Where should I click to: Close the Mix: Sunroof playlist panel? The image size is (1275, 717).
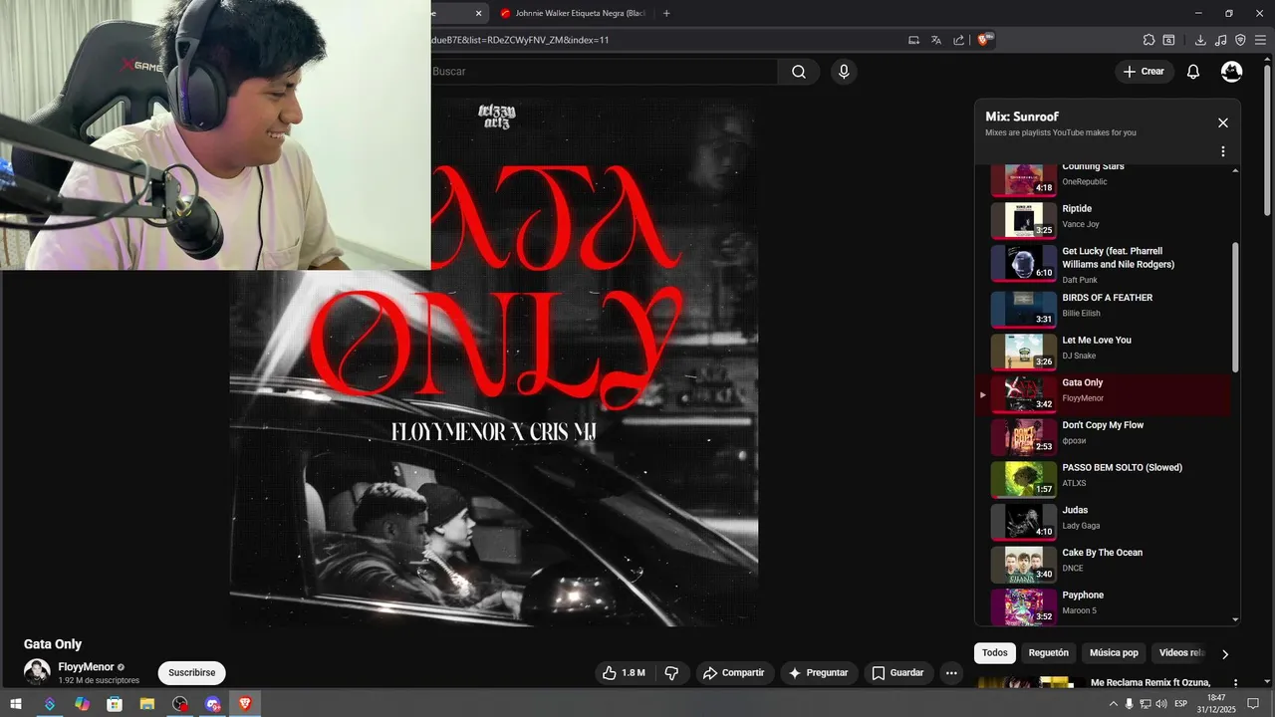(1223, 123)
